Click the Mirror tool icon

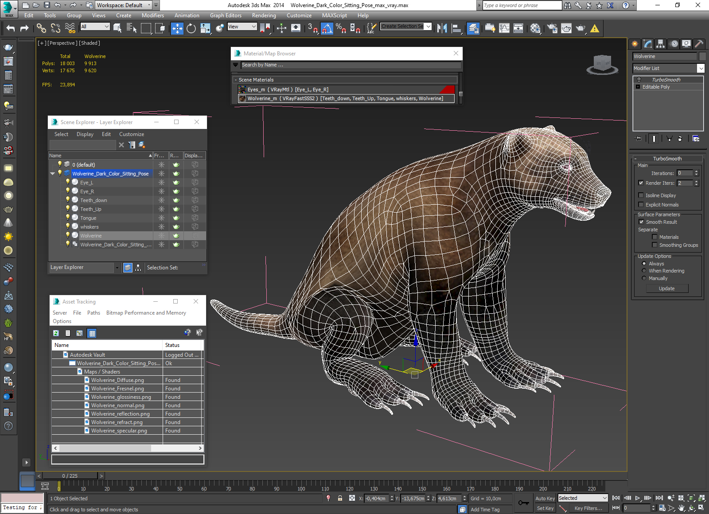[x=442, y=28]
